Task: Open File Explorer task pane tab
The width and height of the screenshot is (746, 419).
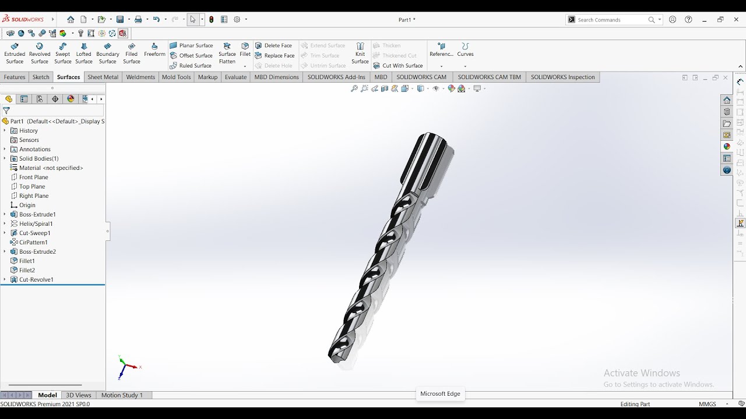Action: [x=727, y=123]
